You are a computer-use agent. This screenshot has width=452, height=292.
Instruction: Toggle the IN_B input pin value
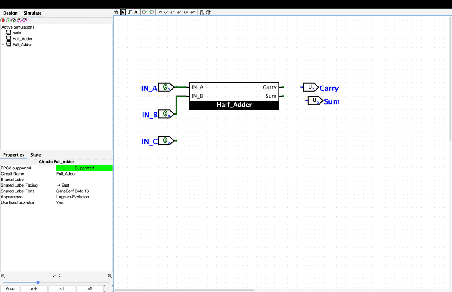pyautogui.click(x=166, y=114)
